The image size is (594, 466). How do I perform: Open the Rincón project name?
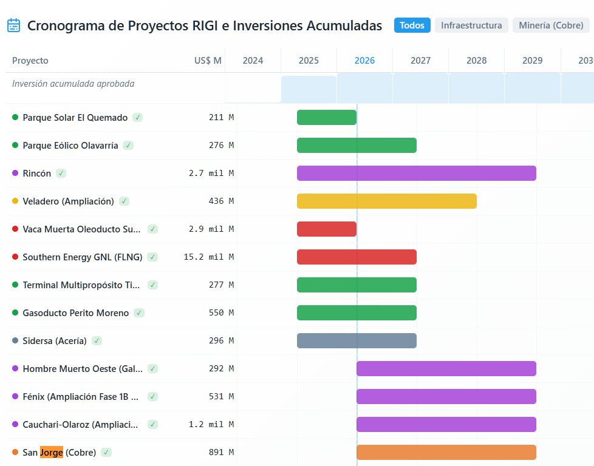point(37,174)
